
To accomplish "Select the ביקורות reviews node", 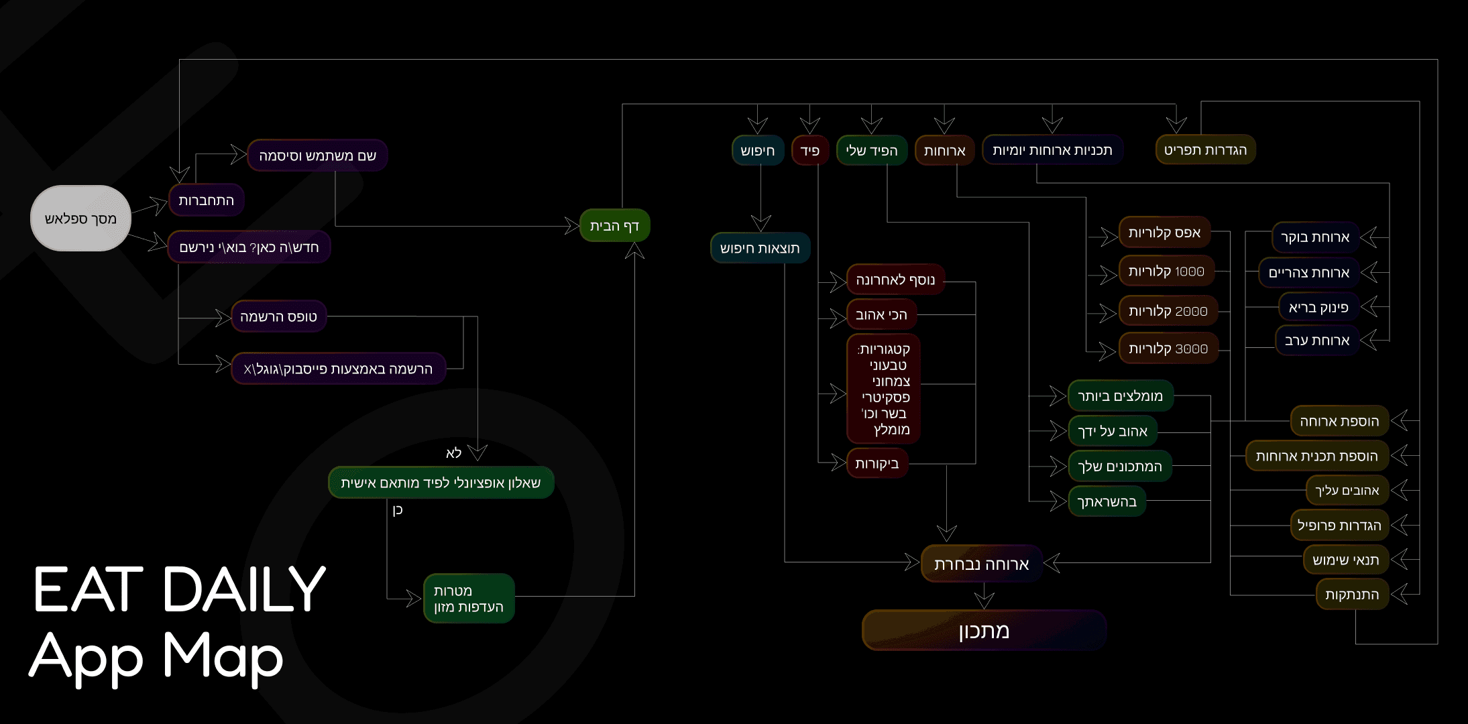I will pyautogui.click(x=877, y=463).
